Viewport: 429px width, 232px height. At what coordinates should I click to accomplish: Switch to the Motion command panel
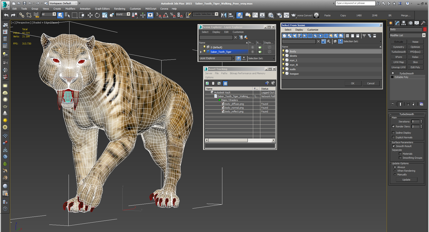410,23
